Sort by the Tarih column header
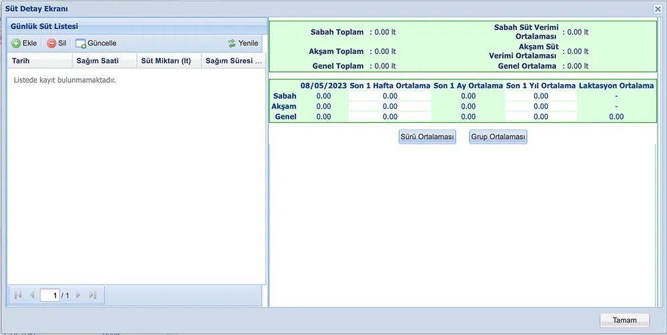This screenshot has height=335, width=667. pos(39,61)
